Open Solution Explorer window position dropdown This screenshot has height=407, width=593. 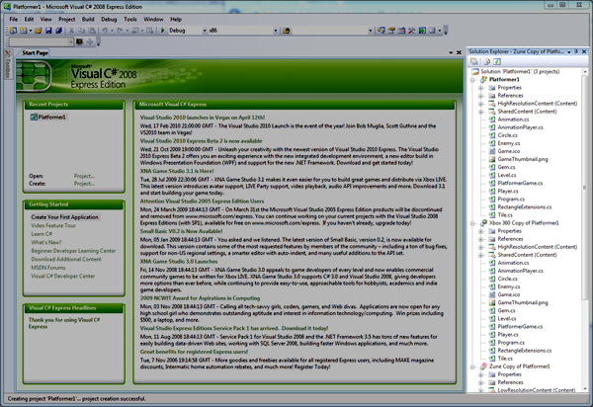(x=569, y=51)
